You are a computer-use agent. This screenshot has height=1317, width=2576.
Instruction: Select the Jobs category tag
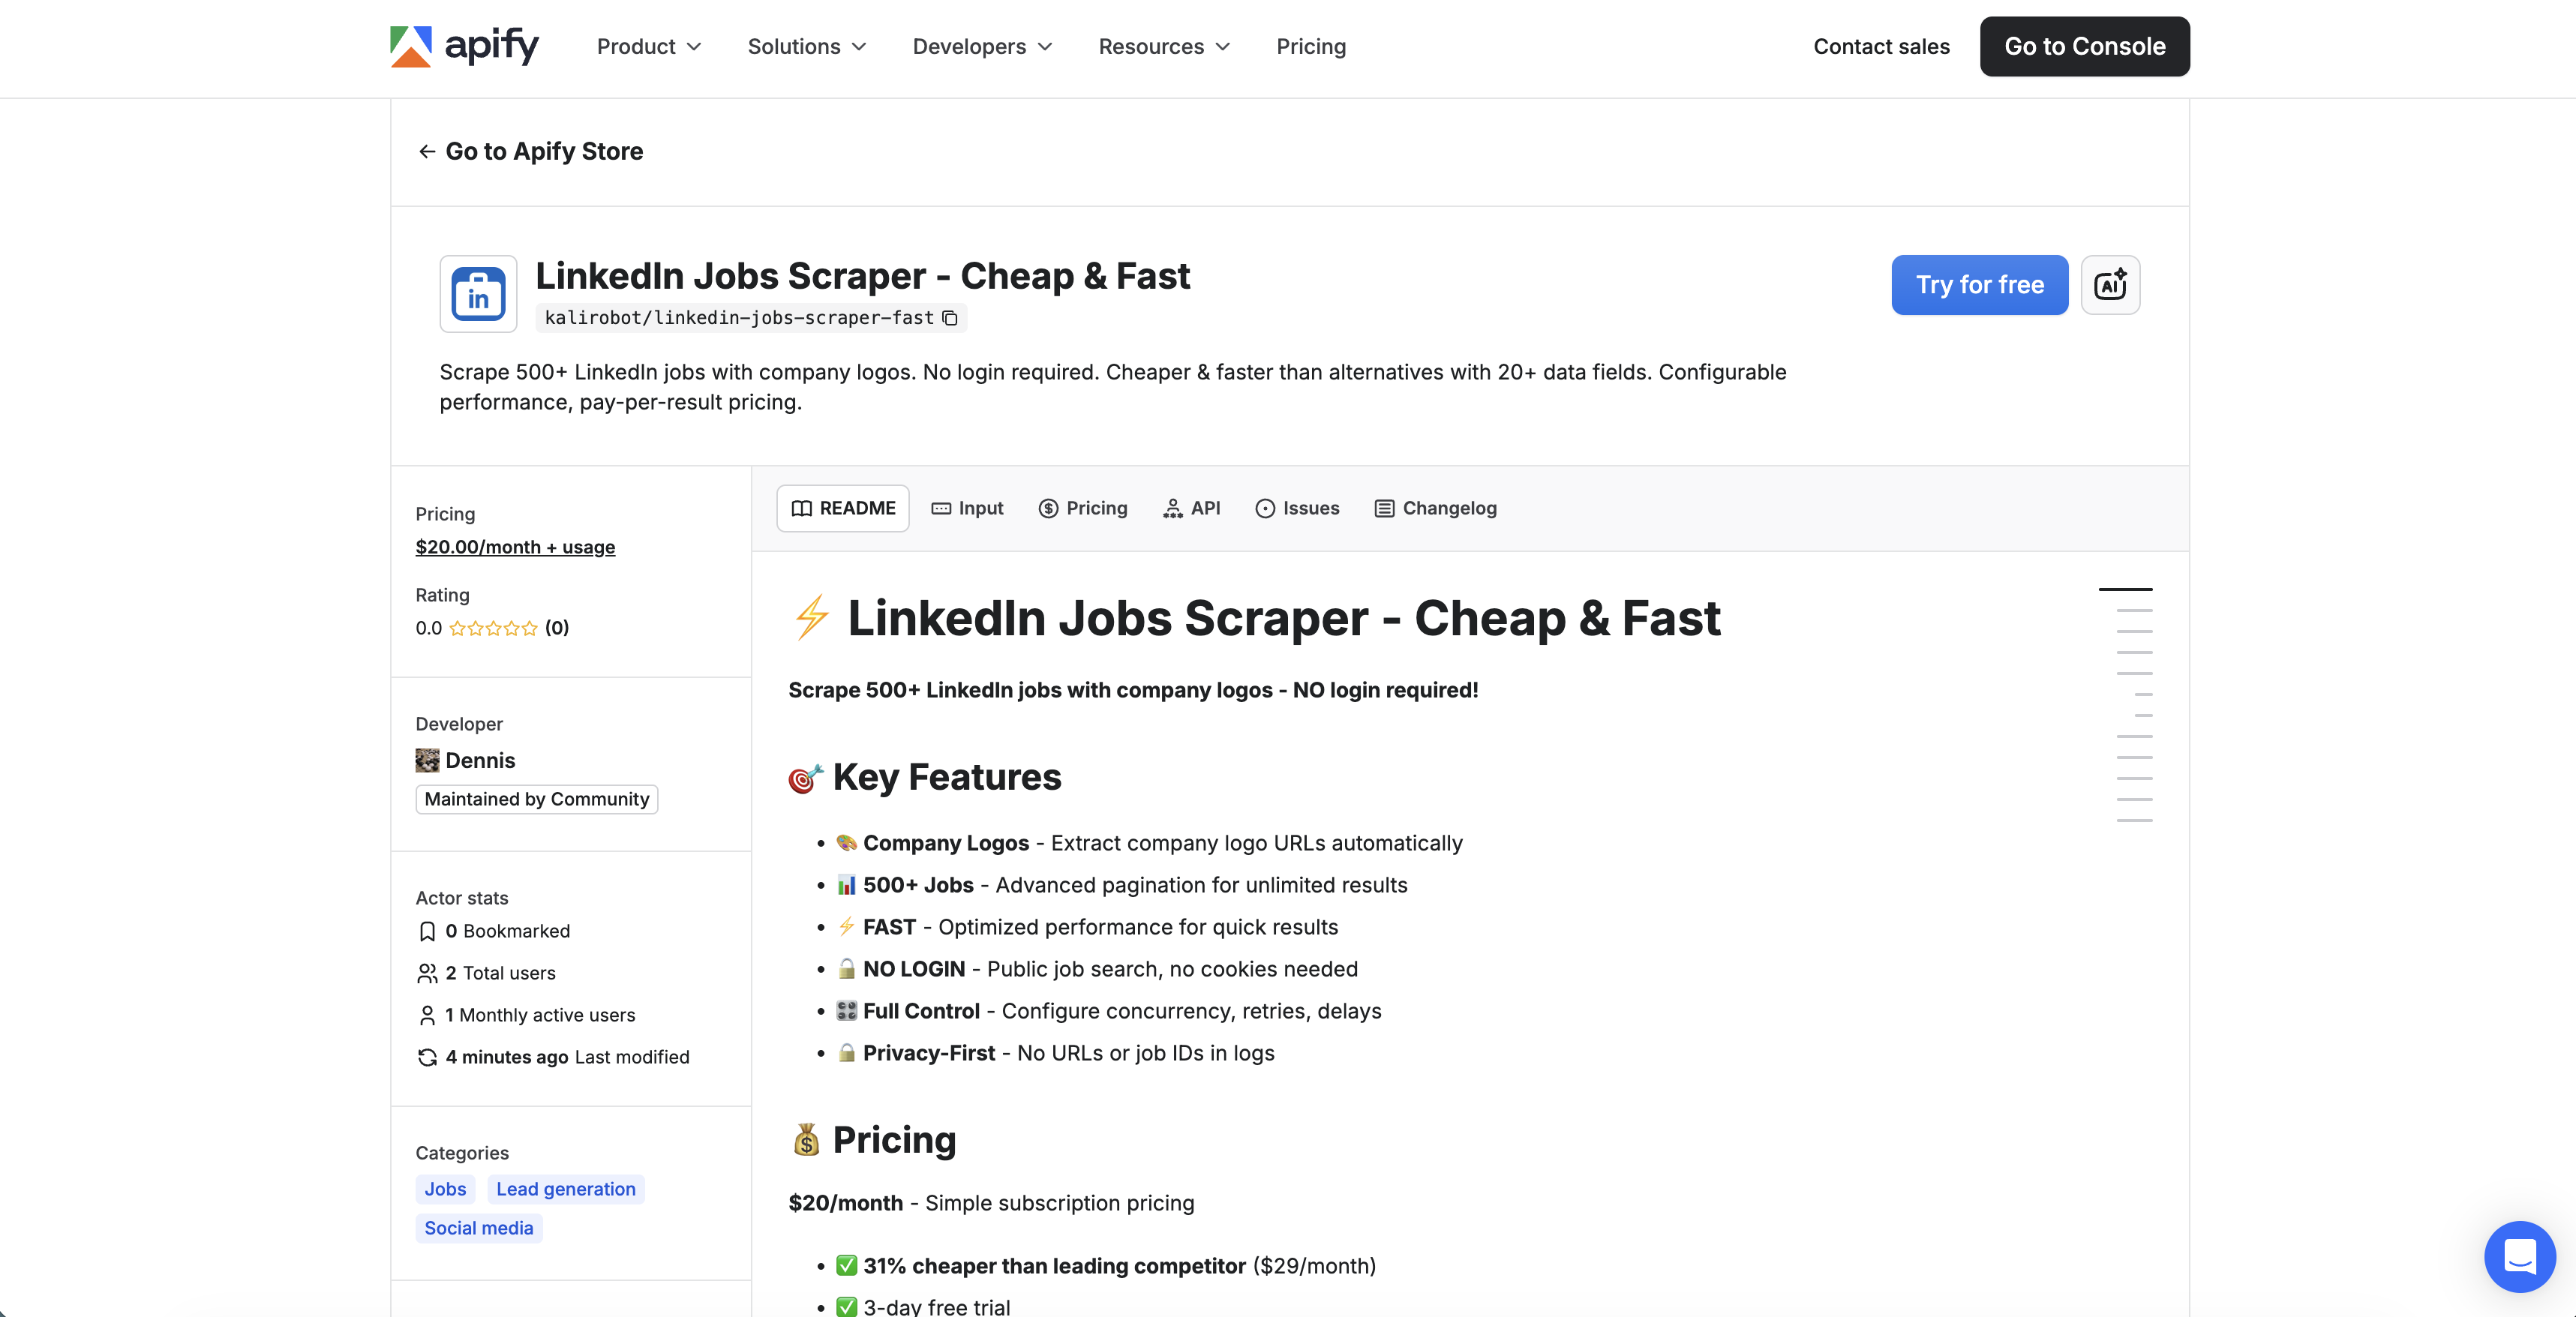click(x=444, y=1189)
